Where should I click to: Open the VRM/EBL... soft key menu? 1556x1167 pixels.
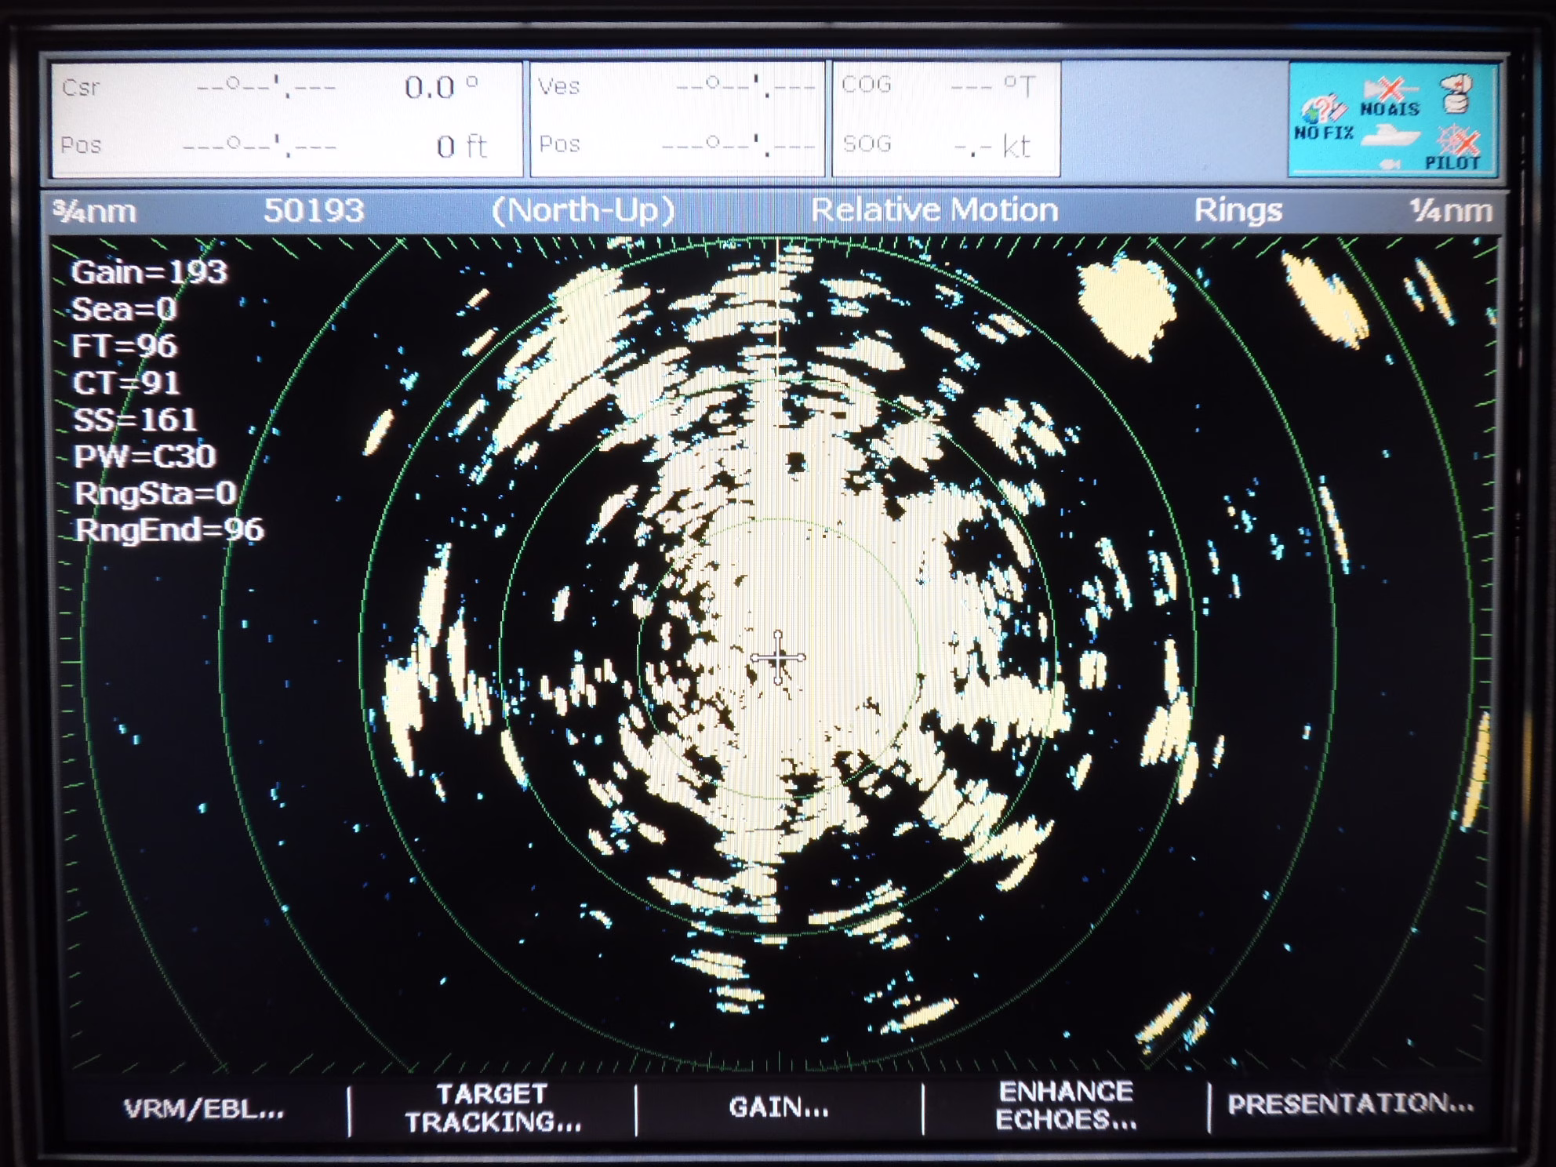click(x=204, y=1109)
